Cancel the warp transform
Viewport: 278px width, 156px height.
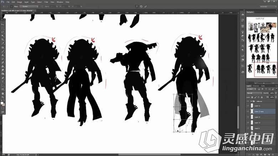coord(141,6)
